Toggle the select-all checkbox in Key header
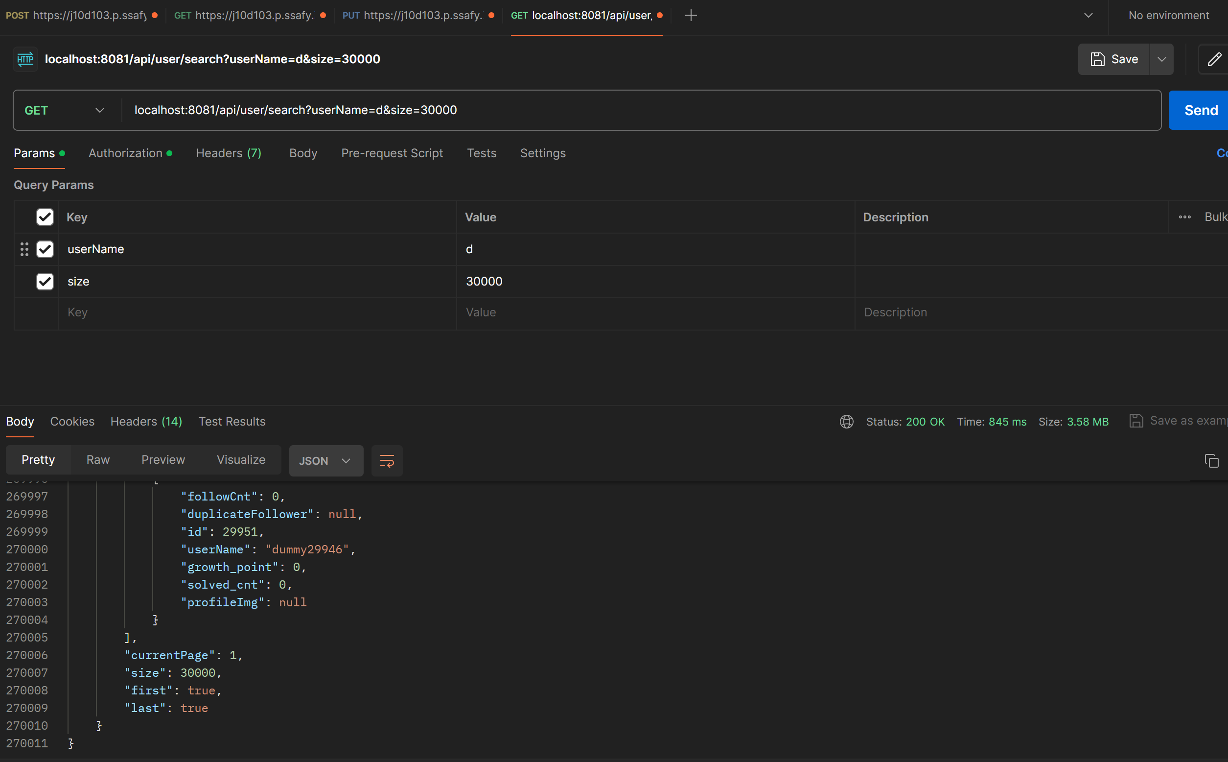Screen dimensions: 1228x762 [45, 217]
